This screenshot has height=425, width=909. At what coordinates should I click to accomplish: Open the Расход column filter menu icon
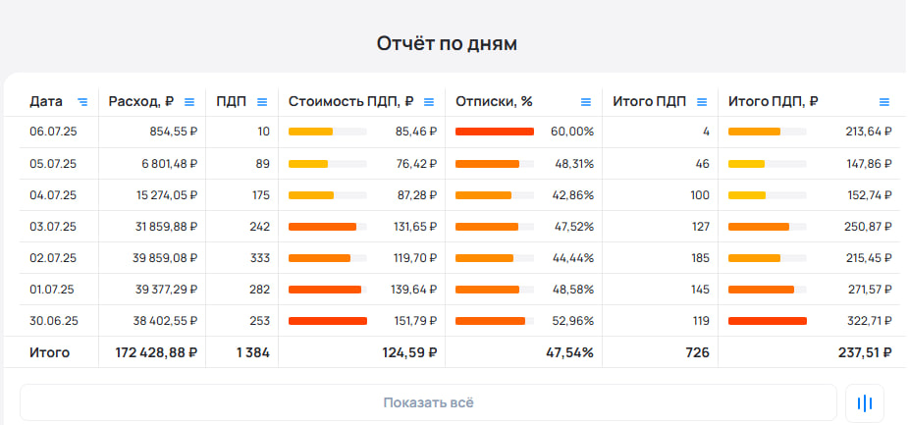click(189, 101)
